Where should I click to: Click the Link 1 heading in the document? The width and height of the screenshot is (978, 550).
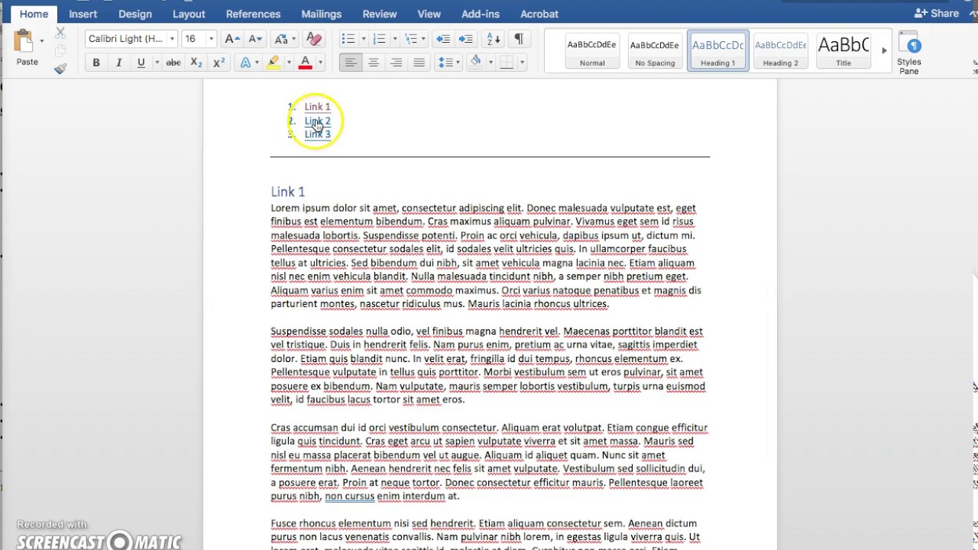[x=287, y=192]
